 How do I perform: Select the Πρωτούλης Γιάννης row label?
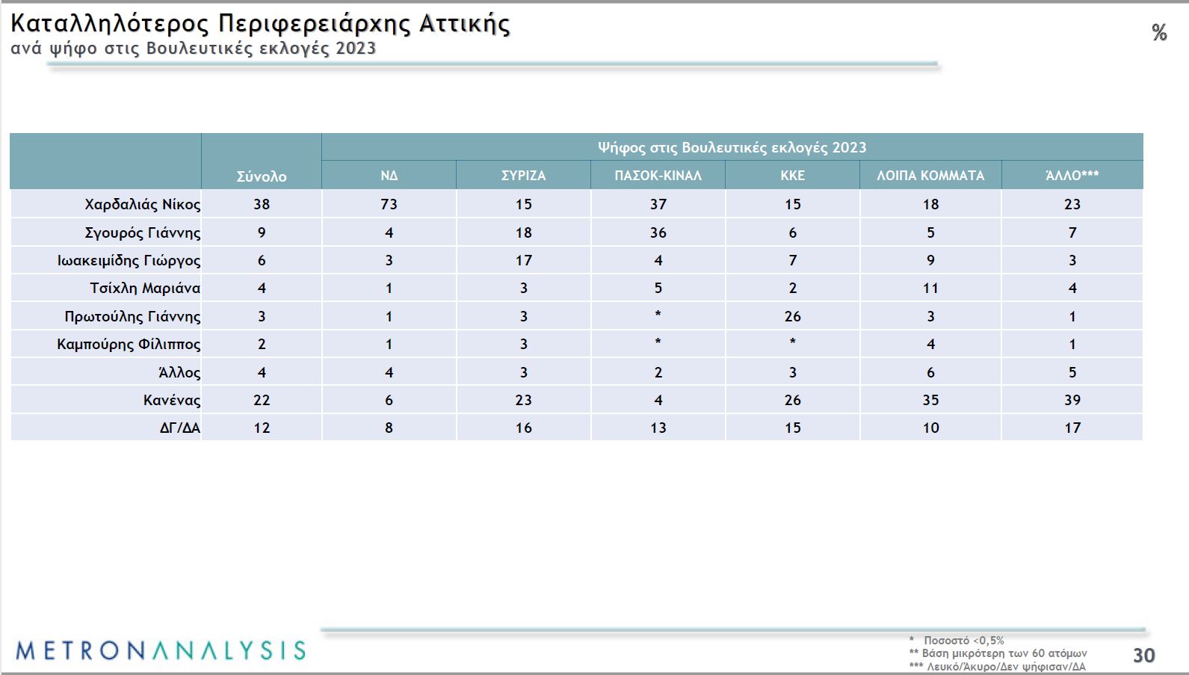click(x=132, y=316)
